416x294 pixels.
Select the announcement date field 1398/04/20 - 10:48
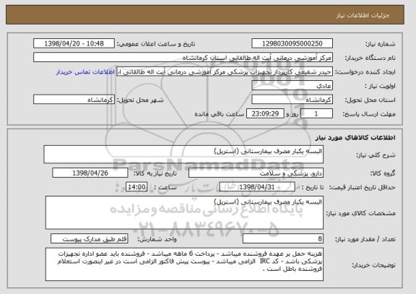[74, 43]
